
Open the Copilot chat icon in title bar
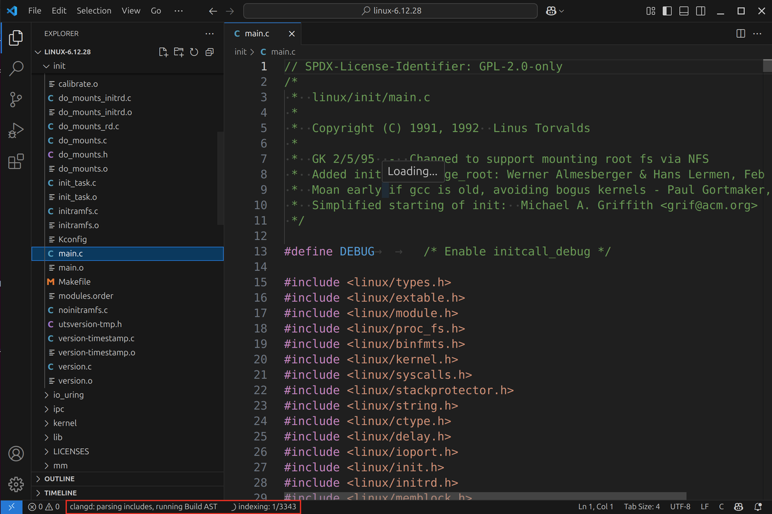[551, 11]
